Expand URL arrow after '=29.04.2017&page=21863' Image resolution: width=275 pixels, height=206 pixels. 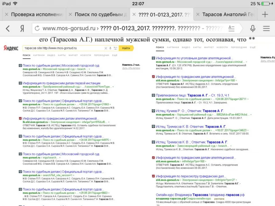tap(110, 105)
